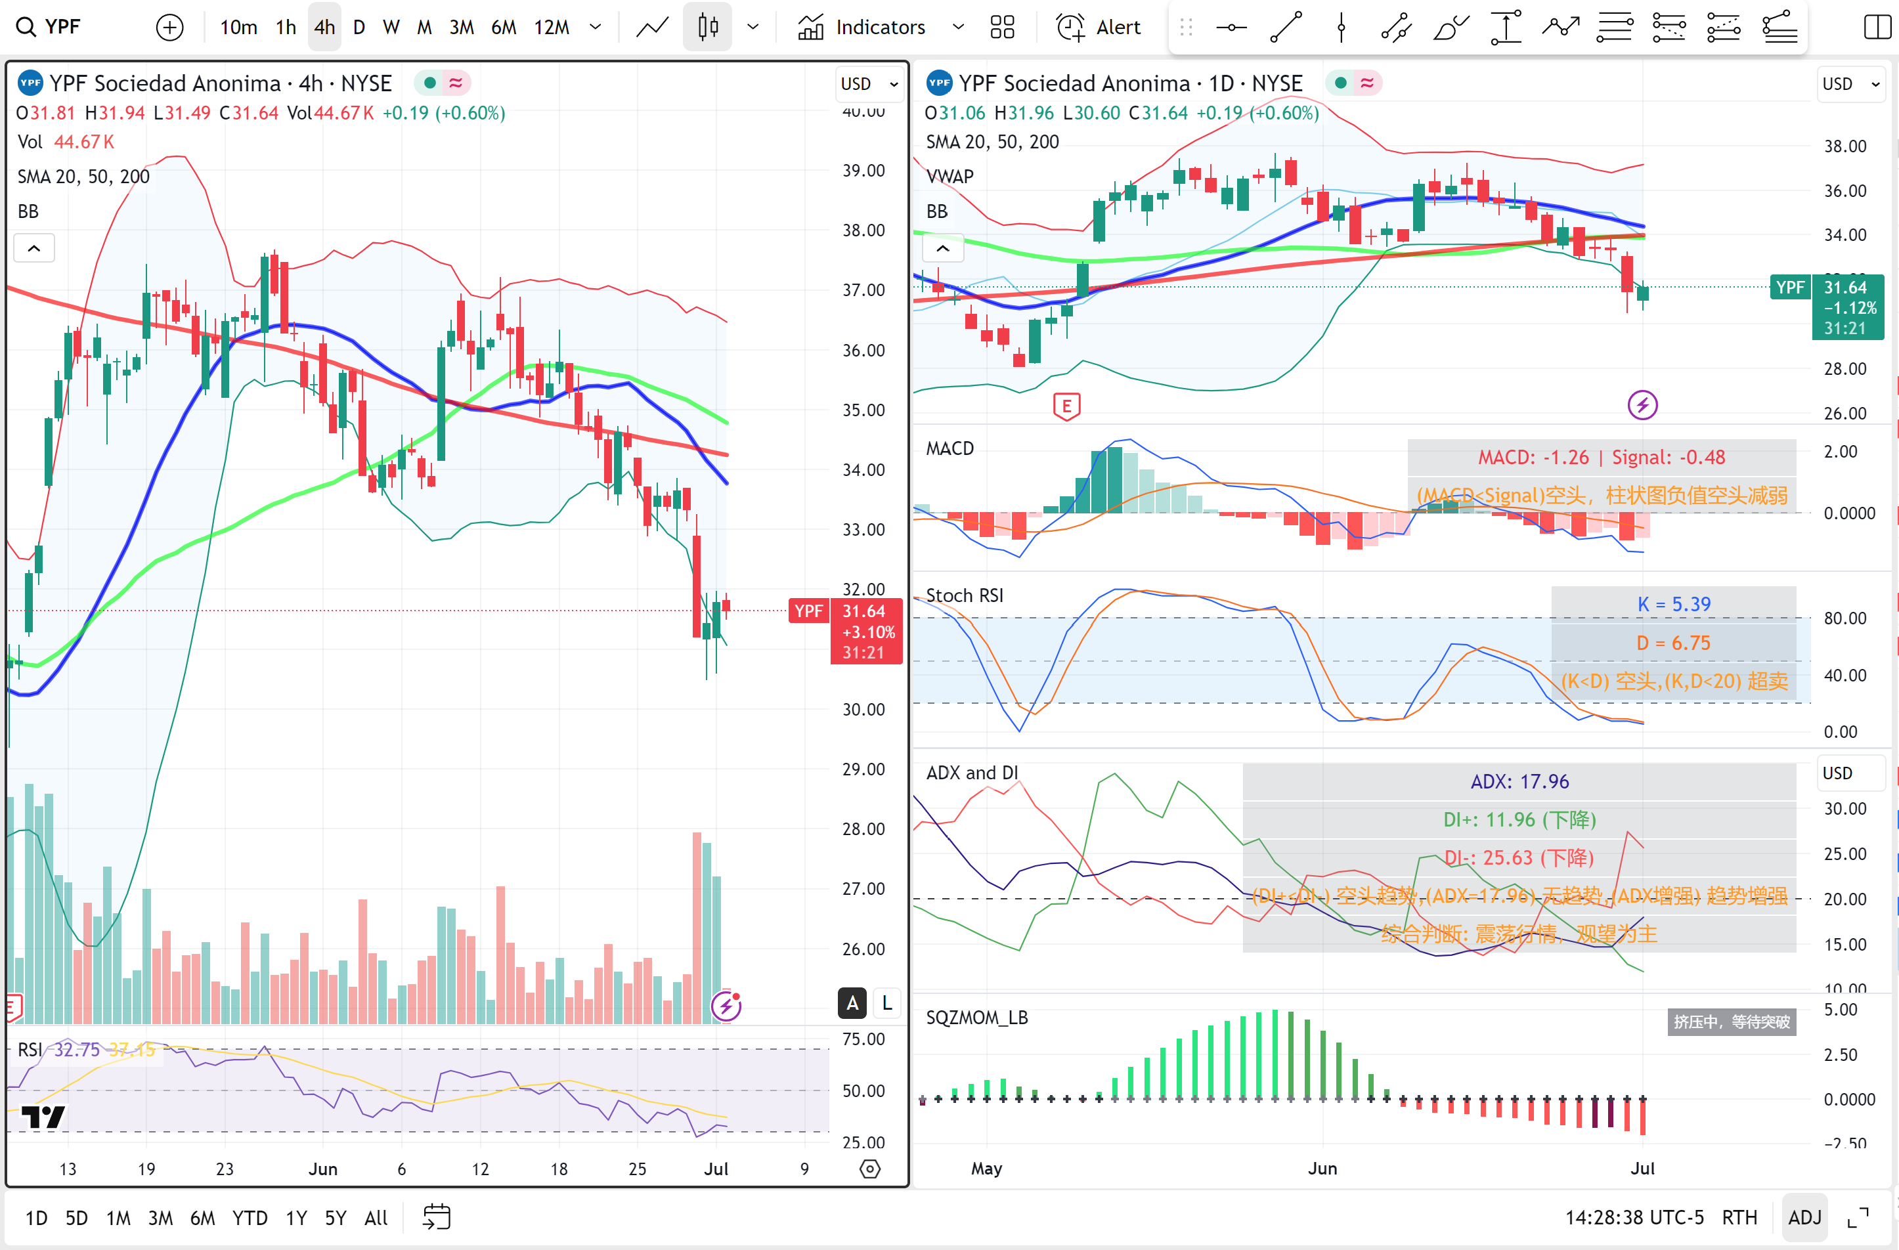
Task: Open the chart type dropdown next to candles
Action: click(753, 26)
